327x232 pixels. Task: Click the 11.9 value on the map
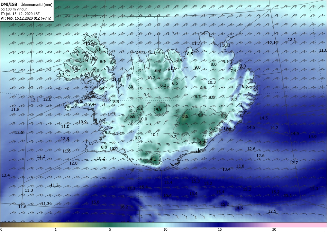pyautogui.click(x=15, y=109)
